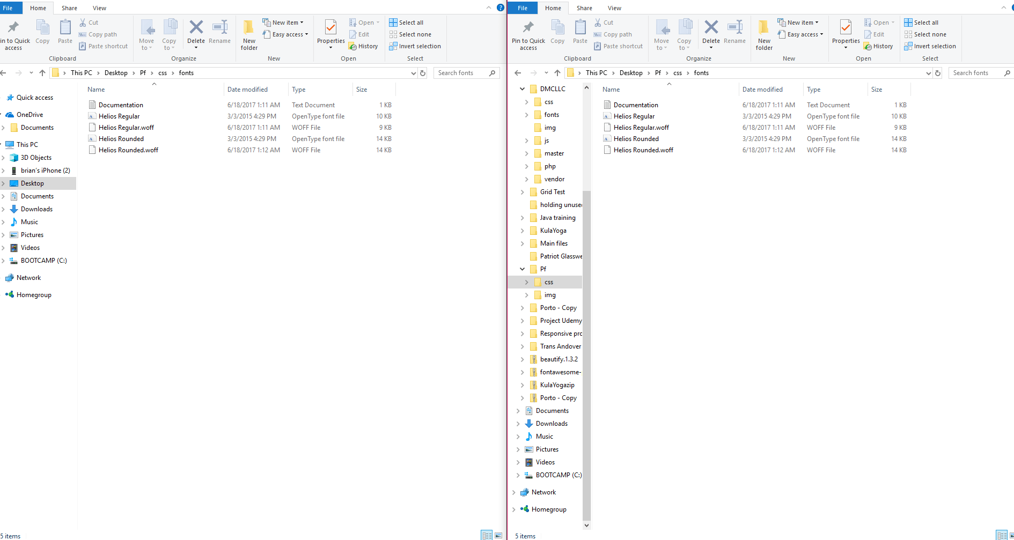Select Helios Regular.woff in the left file list
Image resolution: width=1014 pixels, height=540 pixels.
[x=126, y=128]
